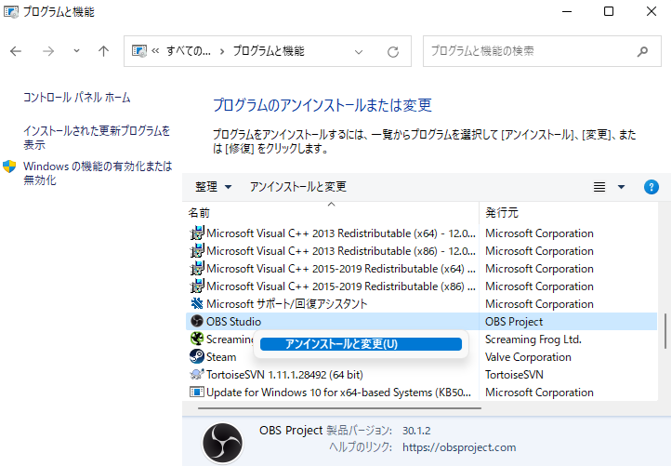
Task: Click the « breadcrumb overflow chevron
Action: pyautogui.click(x=155, y=51)
